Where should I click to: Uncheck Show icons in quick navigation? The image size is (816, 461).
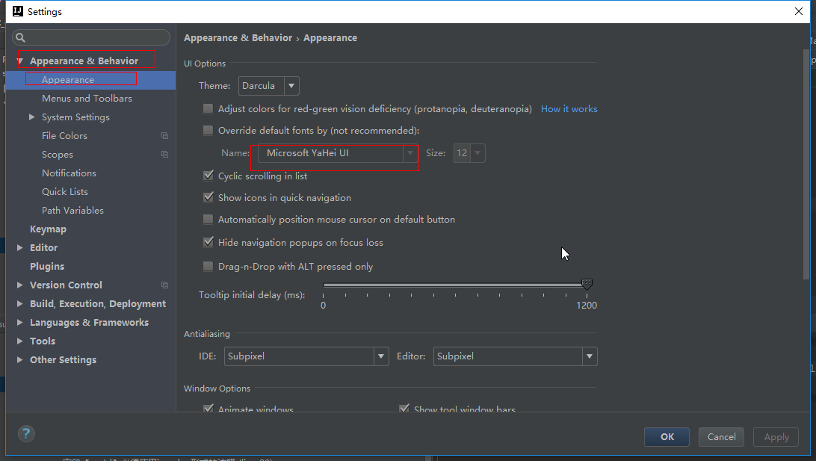coord(208,197)
